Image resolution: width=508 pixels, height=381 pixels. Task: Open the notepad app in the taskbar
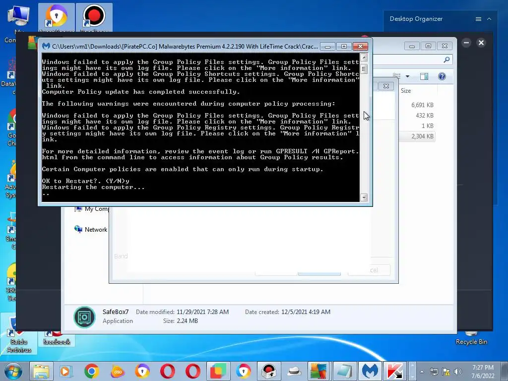point(344,371)
